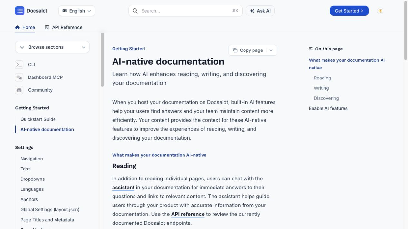The width and height of the screenshot is (408, 229).
Task: Open the Dropdowns settings page
Action: (x=32, y=179)
